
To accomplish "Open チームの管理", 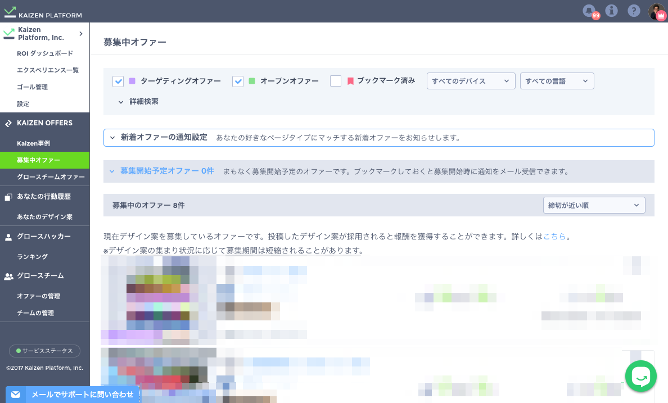I will click(x=35, y=313).
